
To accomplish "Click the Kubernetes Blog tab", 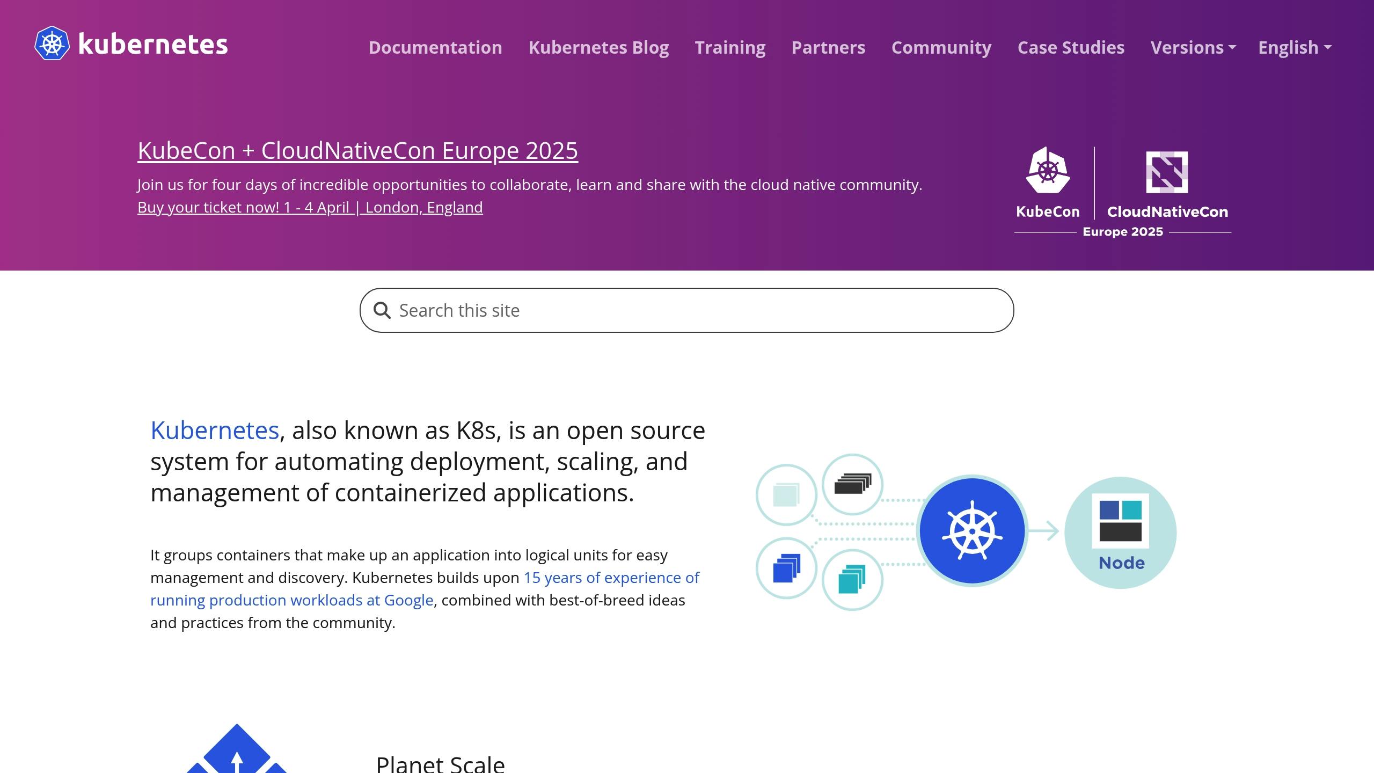I will coord(598,47).
